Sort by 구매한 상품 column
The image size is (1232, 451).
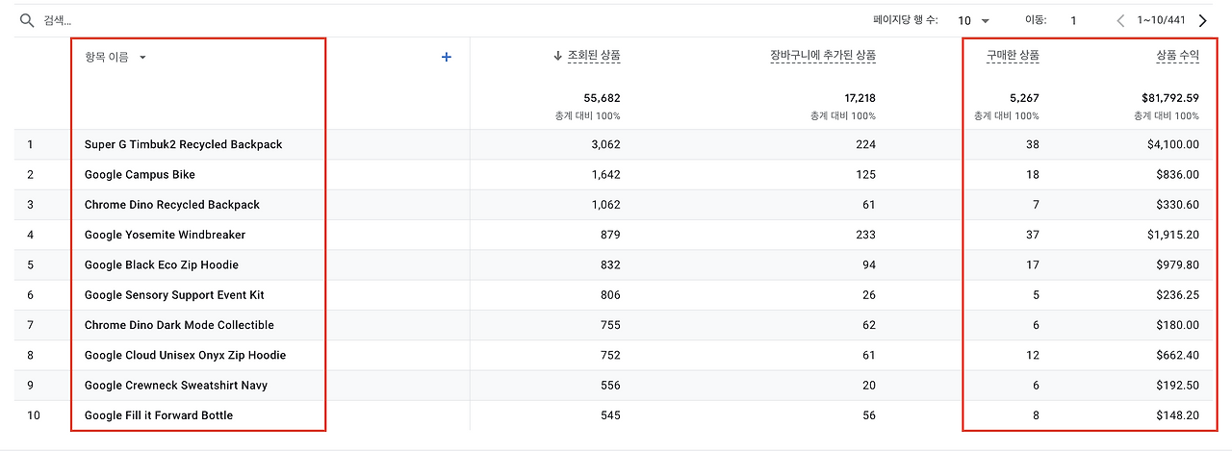(1013, 57)
